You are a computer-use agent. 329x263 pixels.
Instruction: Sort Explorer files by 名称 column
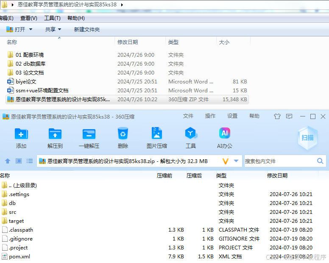click(12, 42)
